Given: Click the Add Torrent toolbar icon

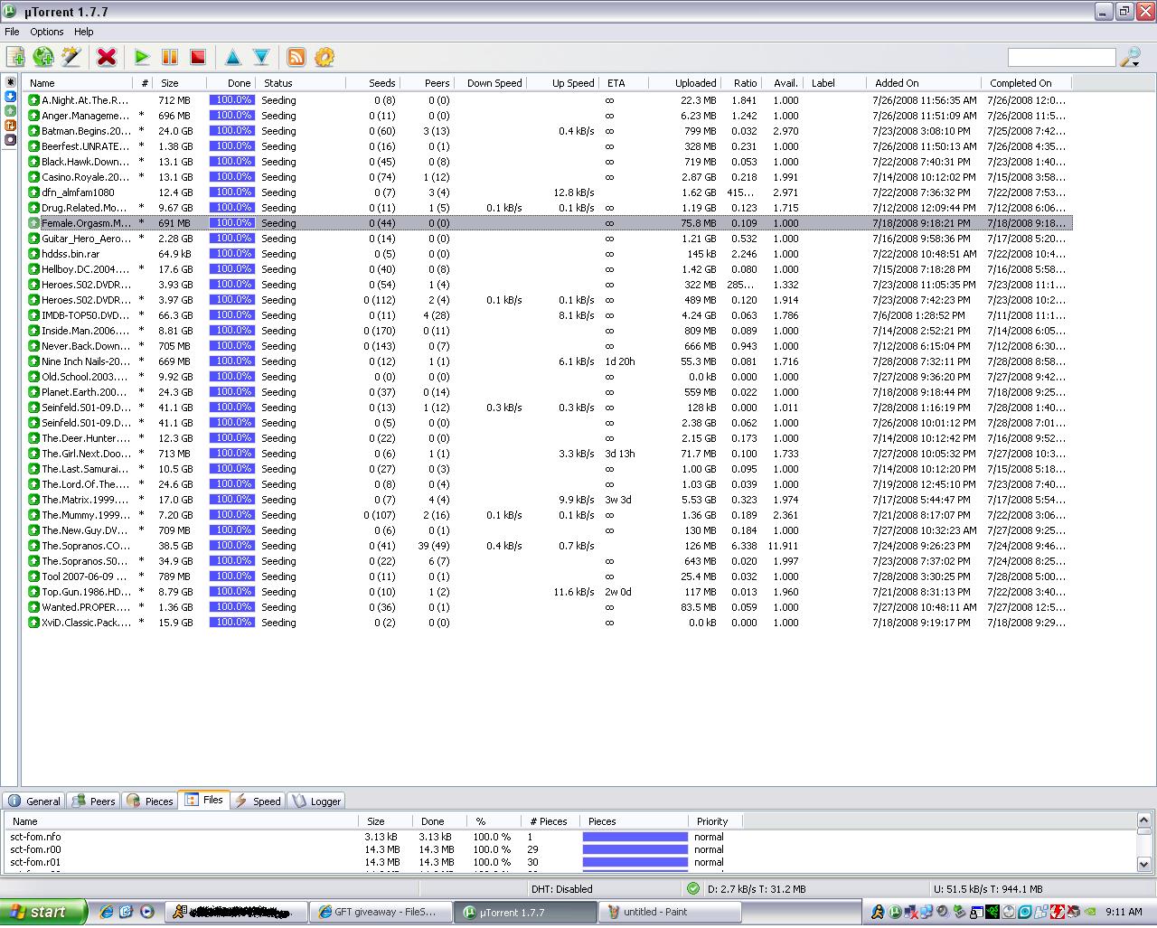Looking at the screenshot, I should (x=15, y=57).
